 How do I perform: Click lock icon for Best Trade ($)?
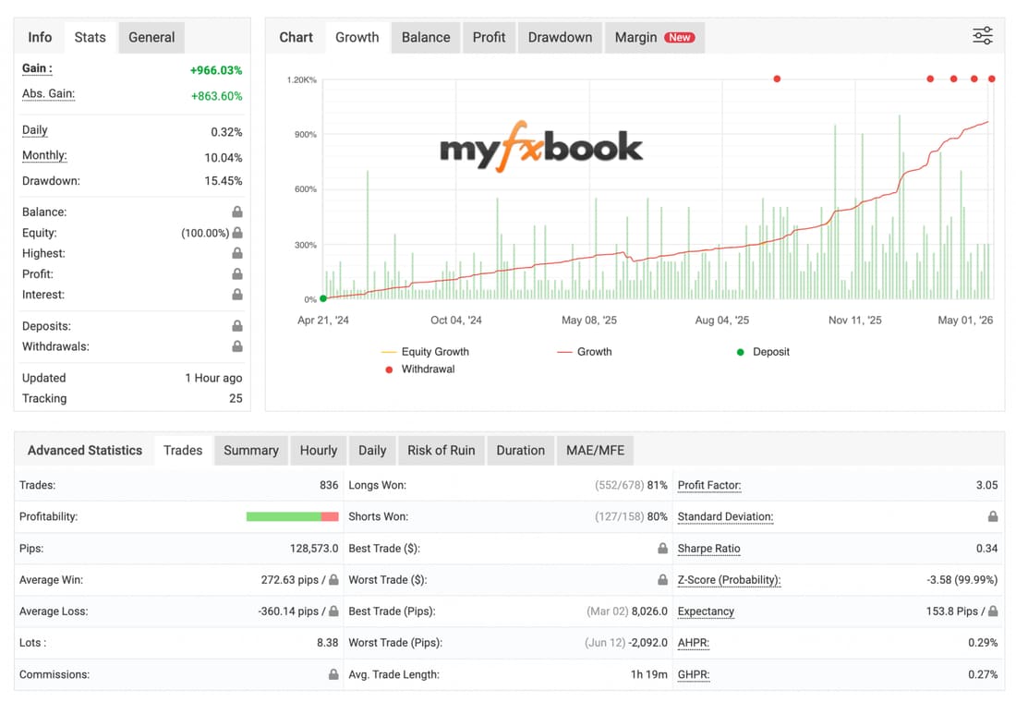[662, 548]
